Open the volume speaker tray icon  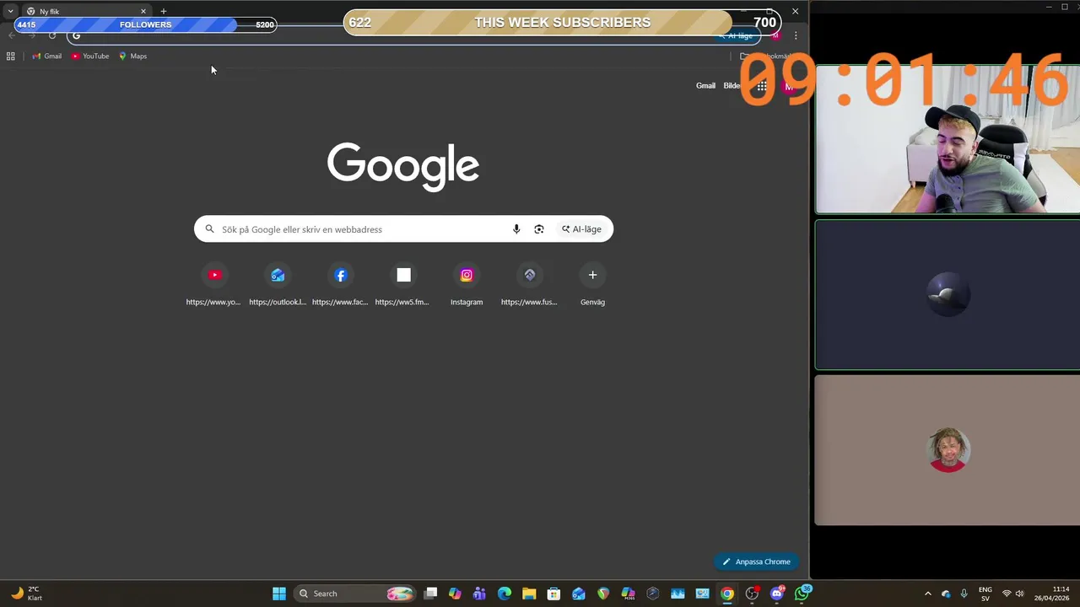point(1019,594)
